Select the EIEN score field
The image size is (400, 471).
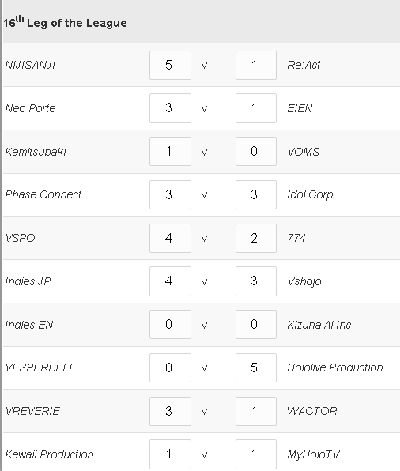coord(256,108)
